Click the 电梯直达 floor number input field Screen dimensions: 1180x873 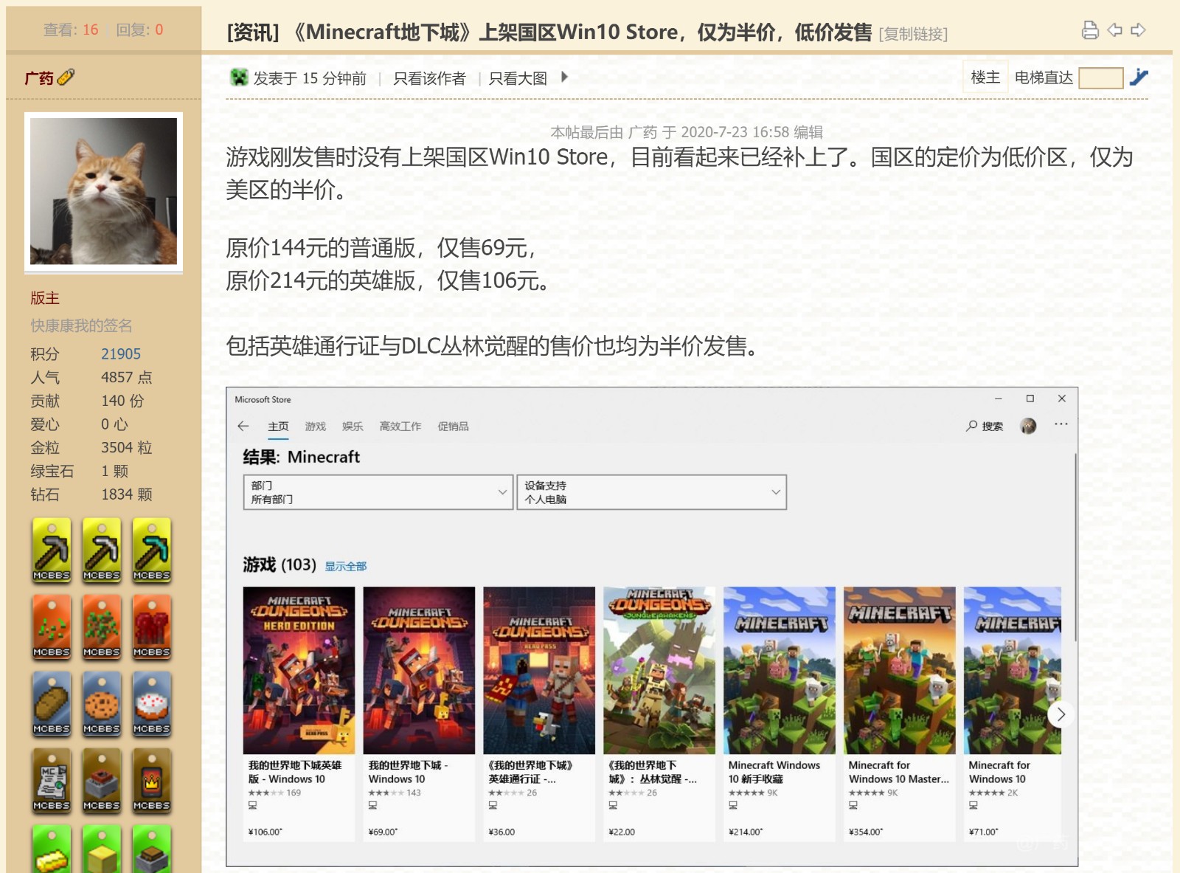[1100, 77]
